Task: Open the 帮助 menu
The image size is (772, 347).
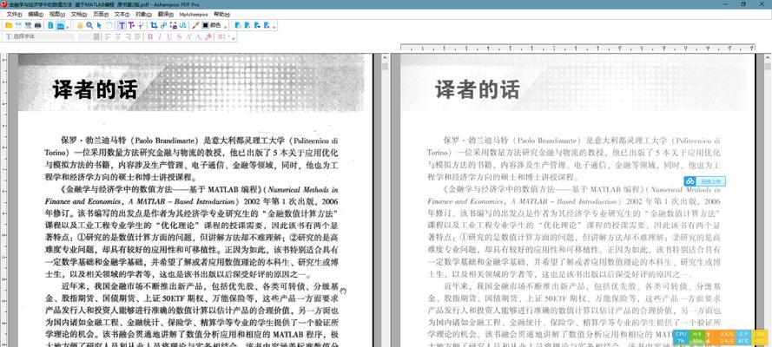Action: coord(221,14)
